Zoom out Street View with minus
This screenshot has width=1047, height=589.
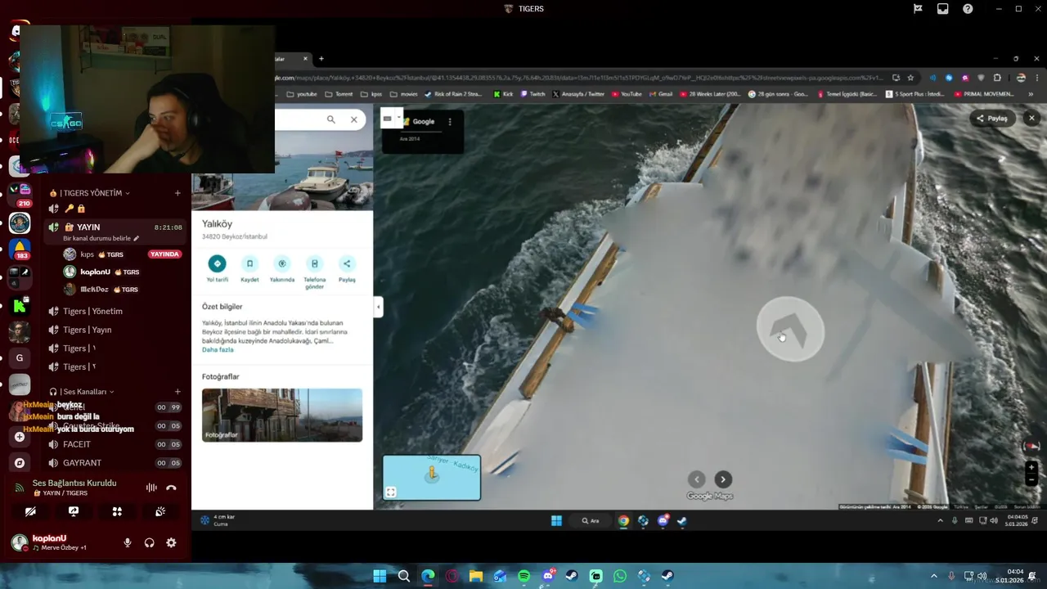coord(1031,479)
